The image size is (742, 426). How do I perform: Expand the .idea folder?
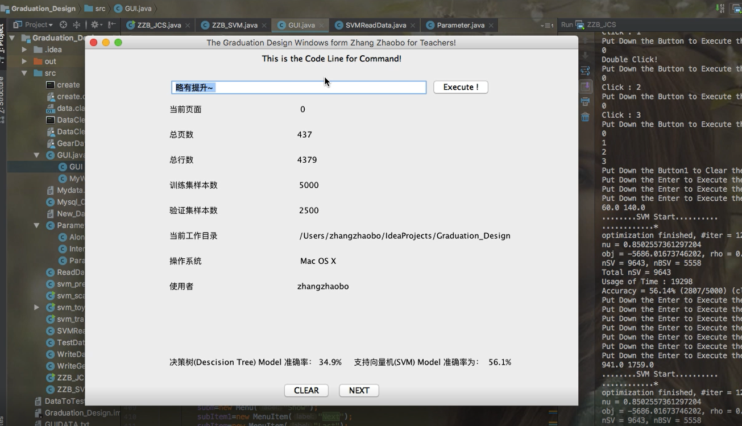point(24,49)
